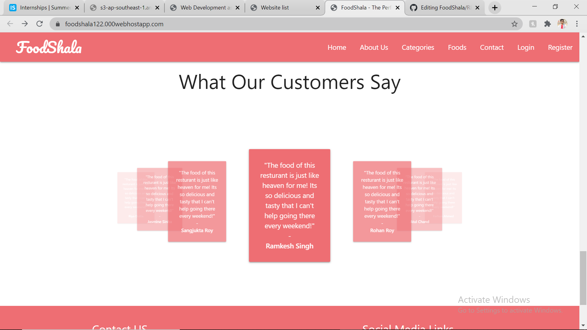Screen dimensions: 587x330
Task: Close the Website list tab
Action: (x=318, y=8)
